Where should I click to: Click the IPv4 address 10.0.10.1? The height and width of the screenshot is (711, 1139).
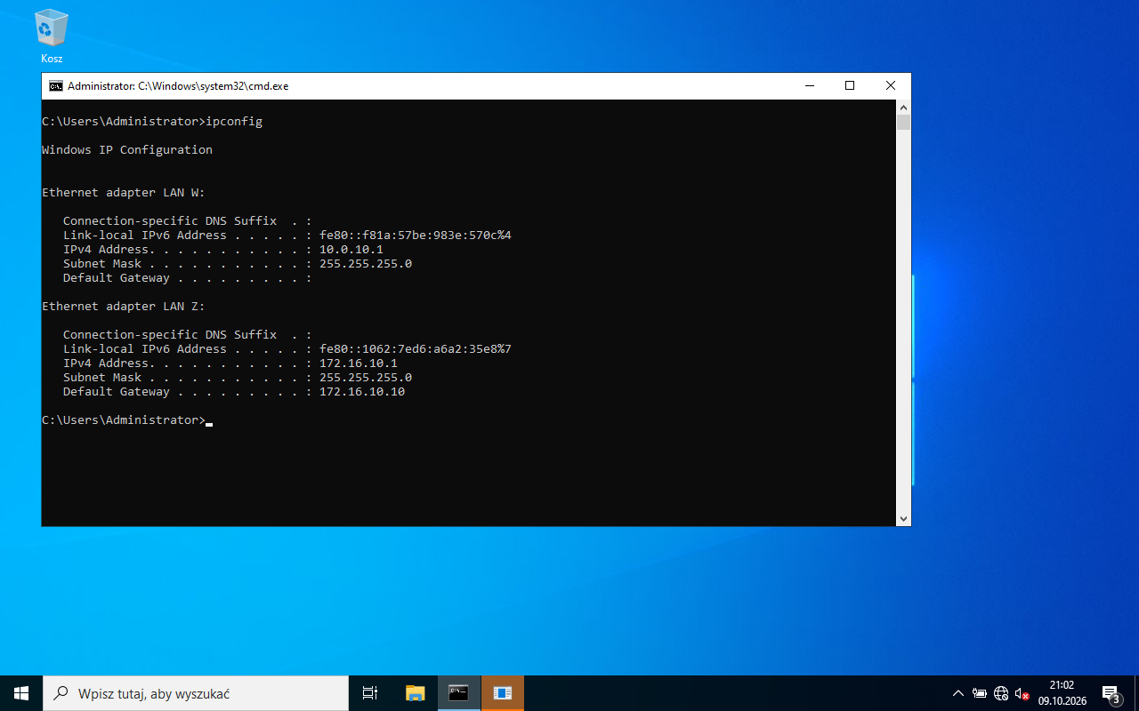(x=351, y=250)
